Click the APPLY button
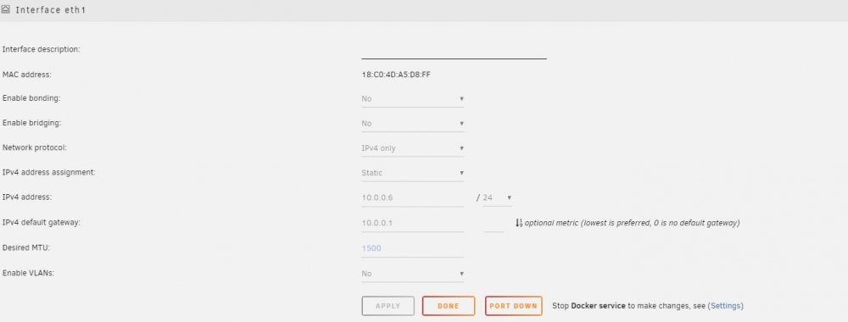The height and width of the screenshot is (322, 848). click(x=388, y=306)
